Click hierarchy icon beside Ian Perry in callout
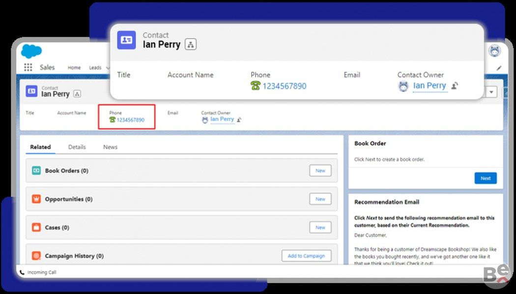The image size is (516, 294). (191, 45)
